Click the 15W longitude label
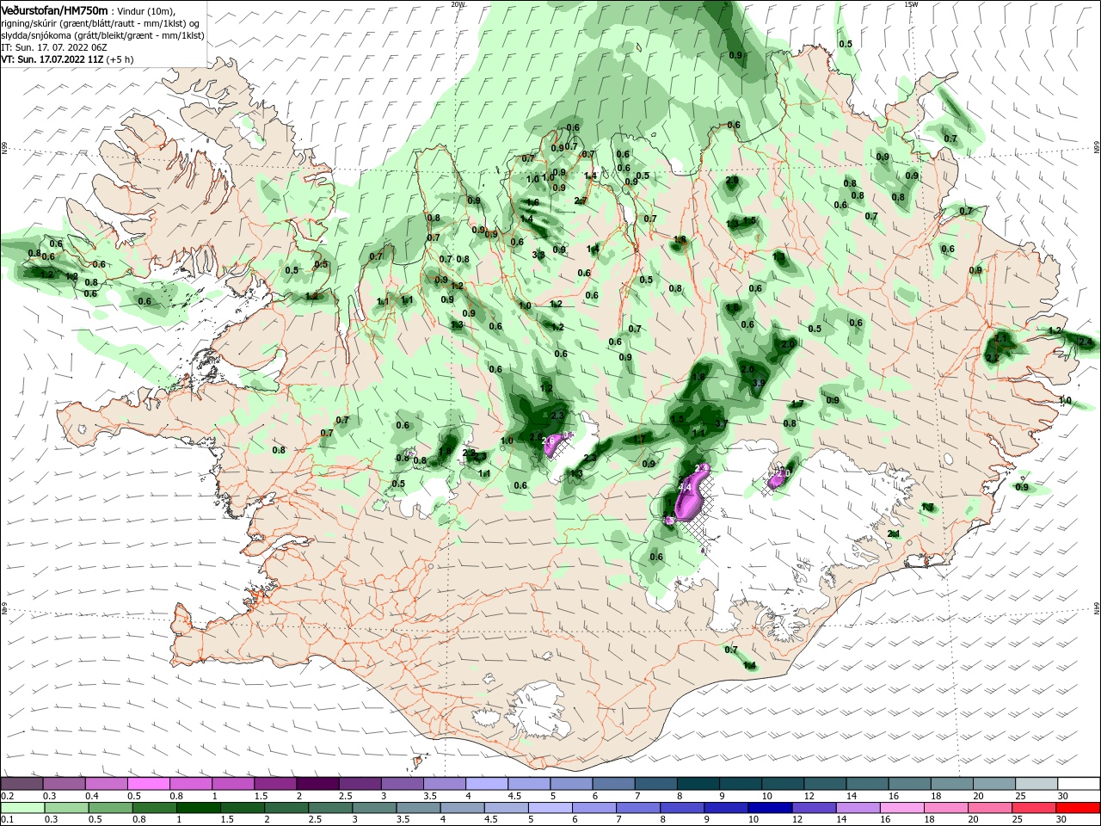The height and width of the screenshot is (826, 1101). (911, 4)
